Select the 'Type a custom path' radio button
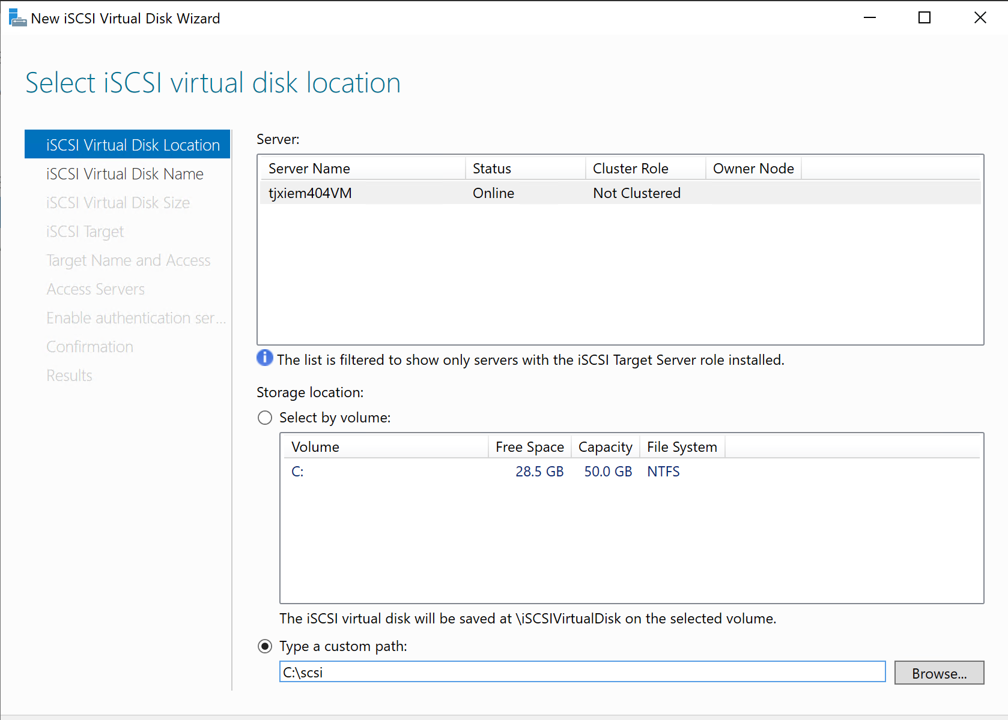Image resolution: width=1008 pixels, height=720 pixels. pyautogui.click(x=265, y=646)
